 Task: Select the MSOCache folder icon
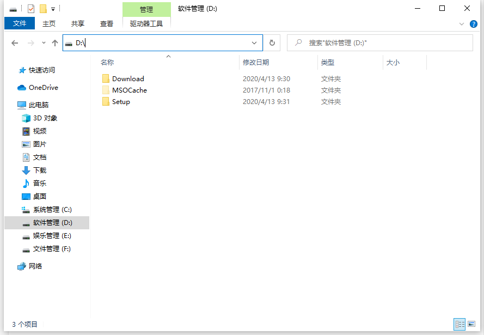coord(106,90)
